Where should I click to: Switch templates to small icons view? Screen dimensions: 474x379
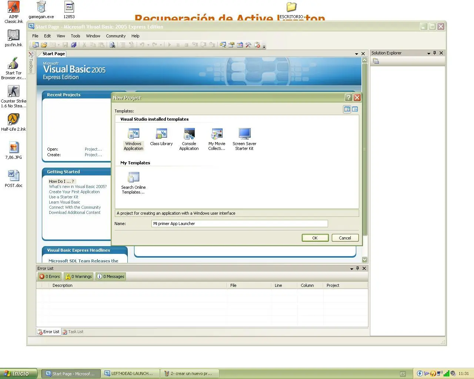tap(355, 109)
